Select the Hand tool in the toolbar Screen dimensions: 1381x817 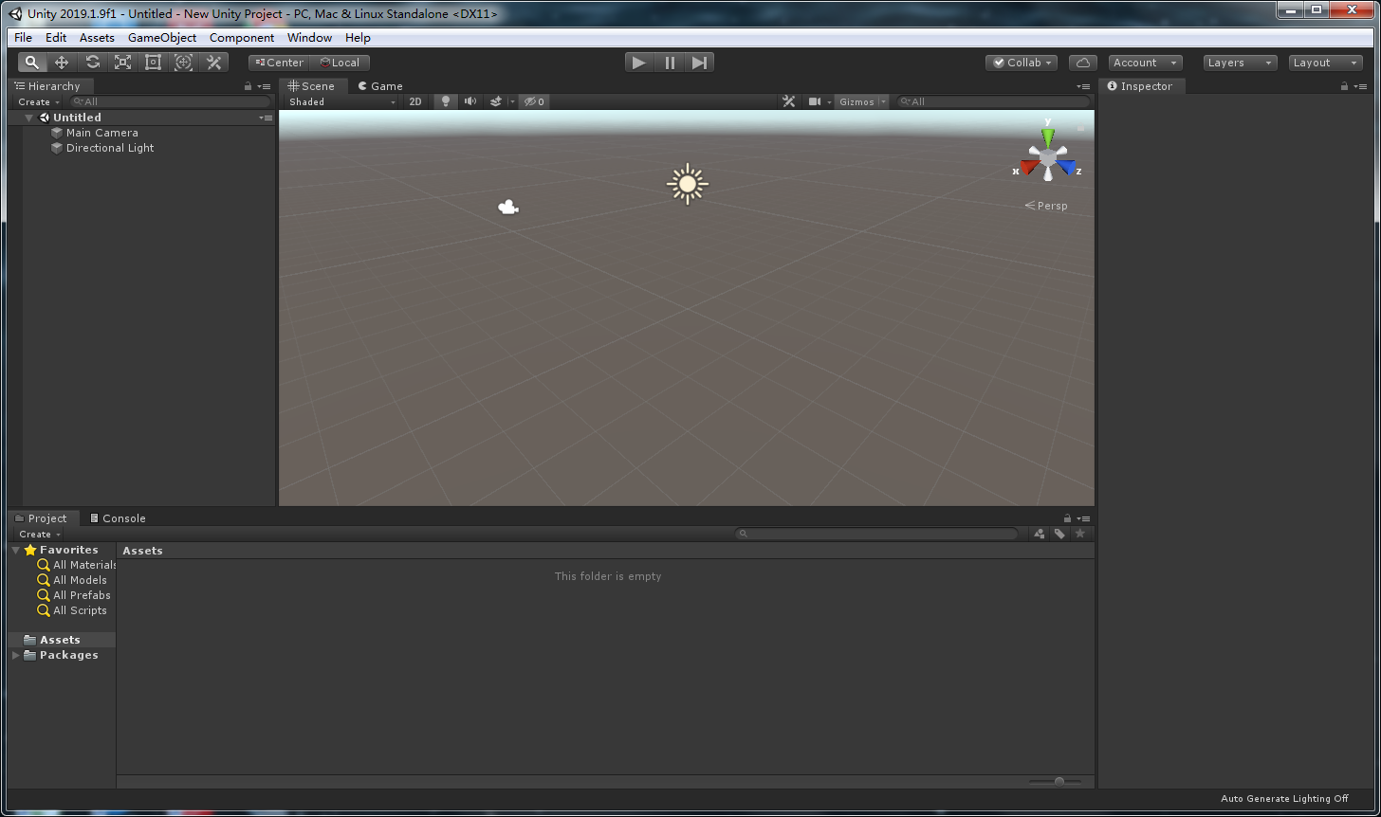pyautogui.click(x=31, y=62)
